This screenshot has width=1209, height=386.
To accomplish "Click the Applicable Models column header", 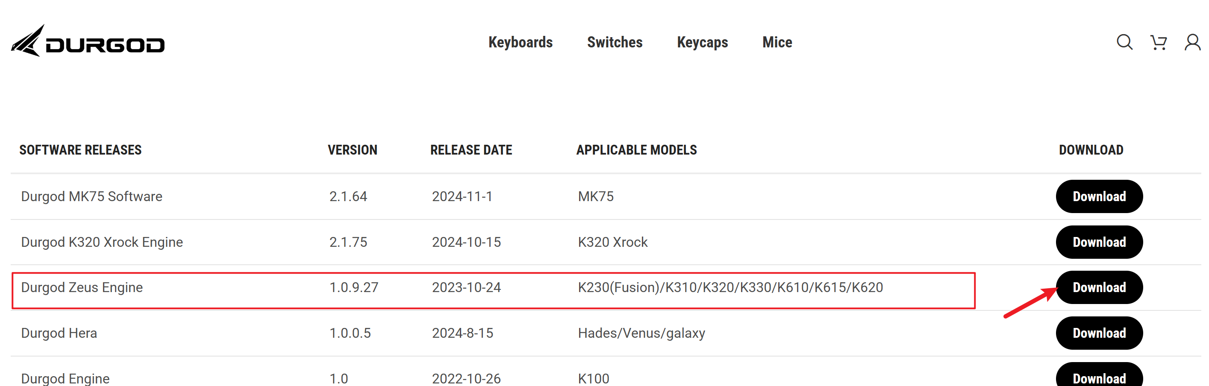I will 636,150.
